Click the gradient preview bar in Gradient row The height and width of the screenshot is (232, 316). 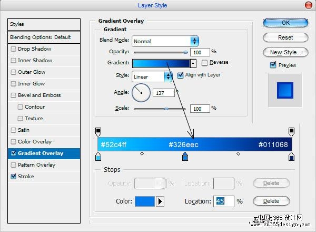pos(161,64)
